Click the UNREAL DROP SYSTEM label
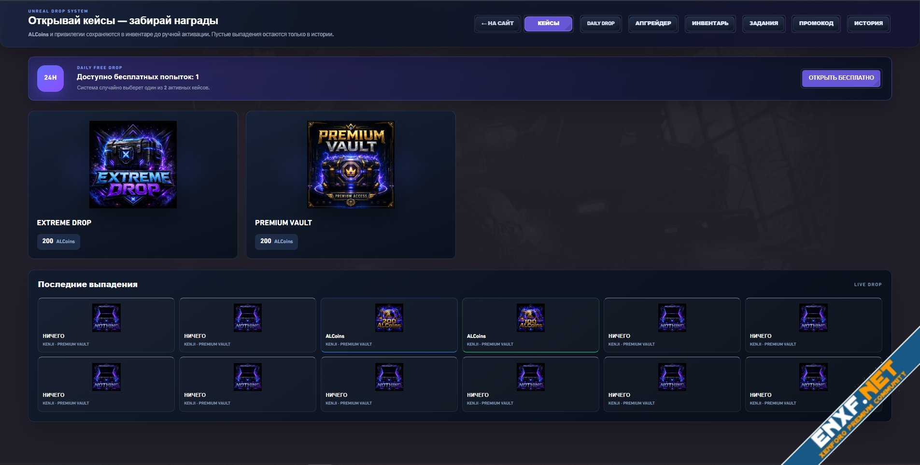The image size is (920, 465). click(x=58, y=11)
